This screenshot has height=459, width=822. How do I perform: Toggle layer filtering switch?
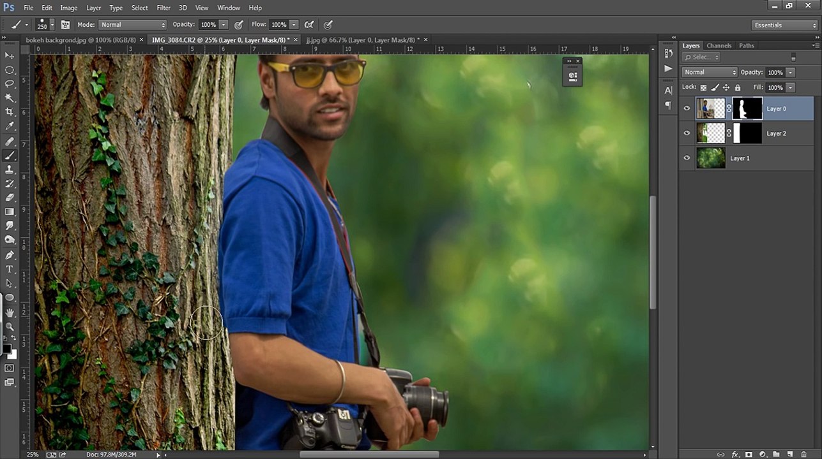click(x=793, y=57)
